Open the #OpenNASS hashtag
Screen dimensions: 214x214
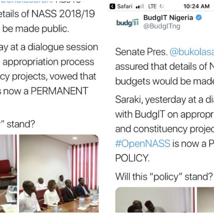click(x=143, y=143)
